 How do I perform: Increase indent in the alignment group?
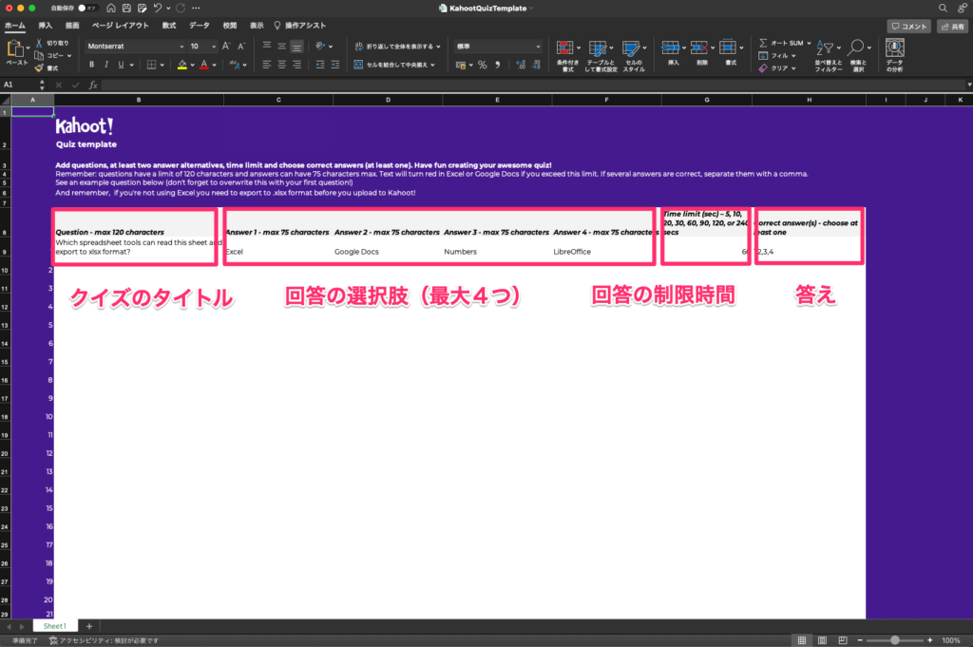click(x=335, y=65)
